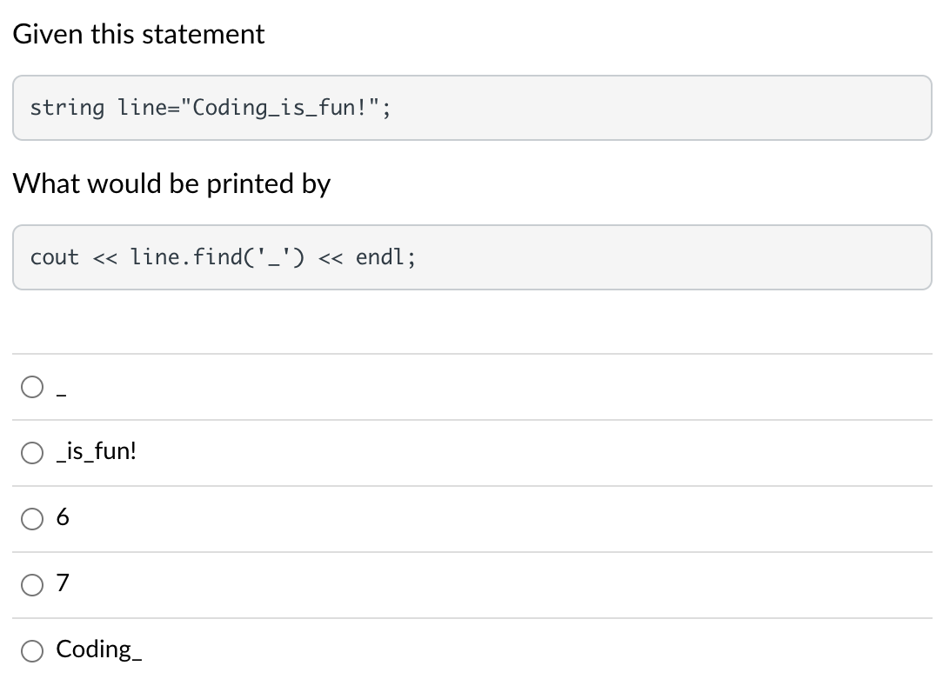Screen dimensions: 943x699
Task: Click the string declaration code block
Action: click(x=609, y=108)
